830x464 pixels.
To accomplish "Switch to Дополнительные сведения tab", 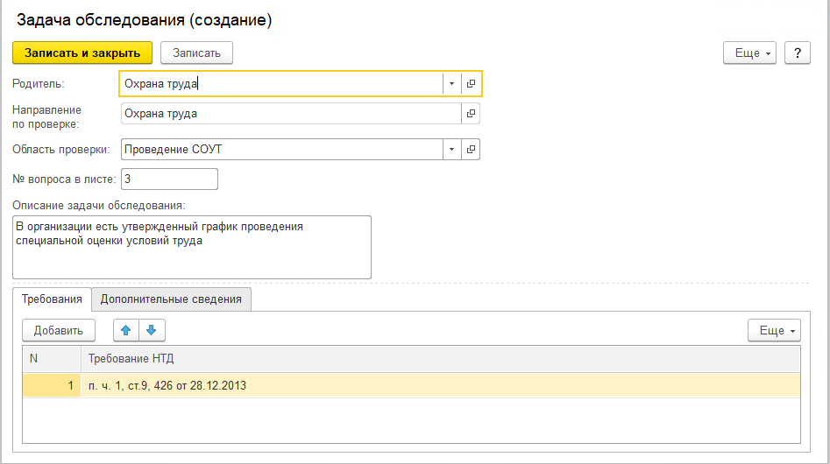I will 171,299.
